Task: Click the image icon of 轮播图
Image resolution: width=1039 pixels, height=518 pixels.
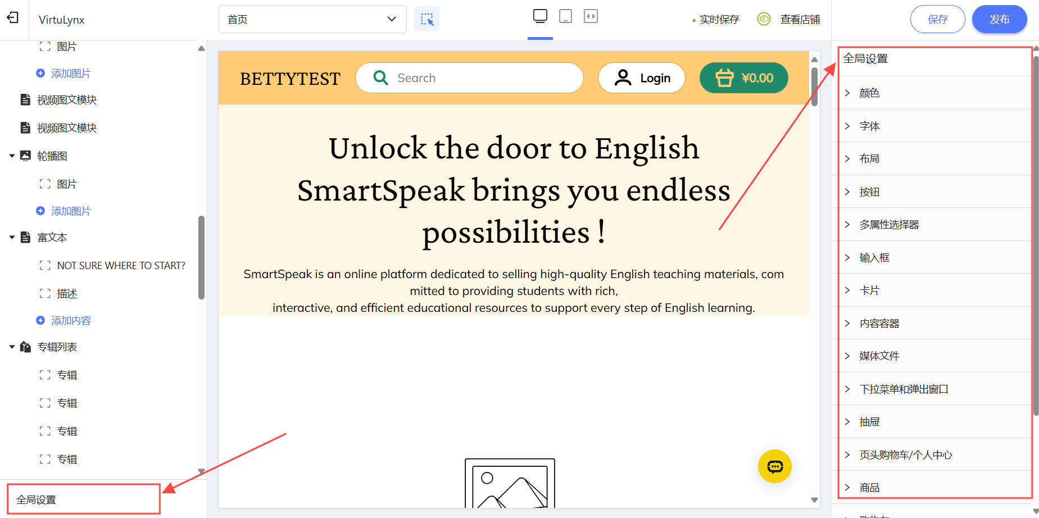Action: coord(25,156)
